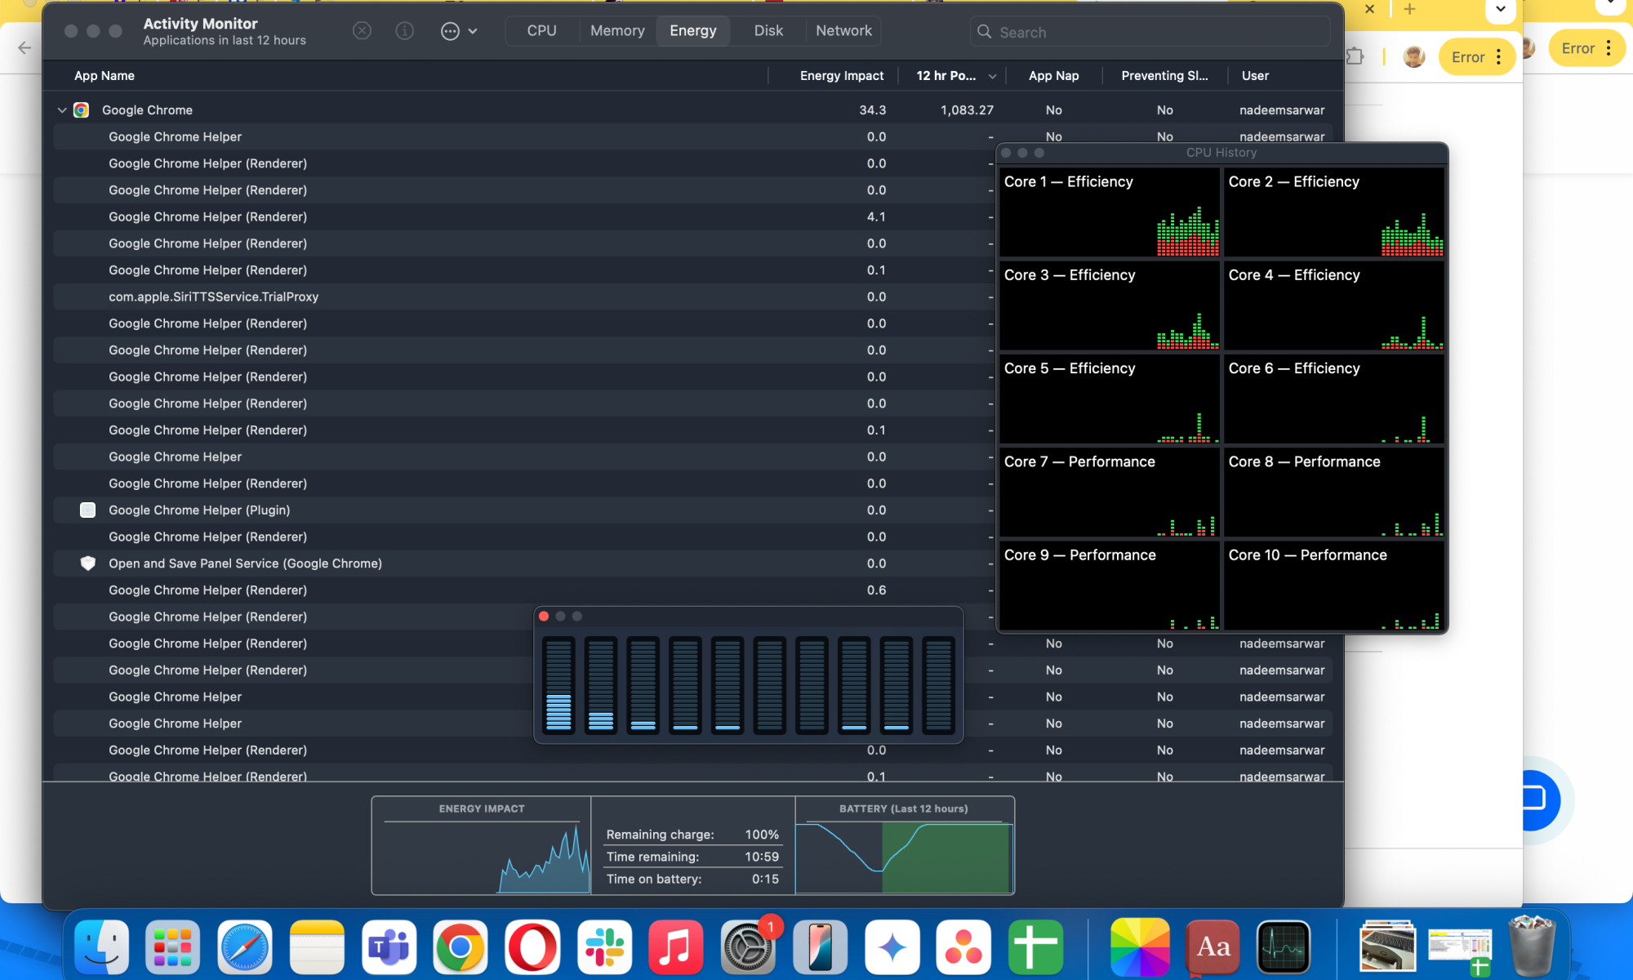Open the more options (…) dropdown in toolbar

[x=450, y=30]
